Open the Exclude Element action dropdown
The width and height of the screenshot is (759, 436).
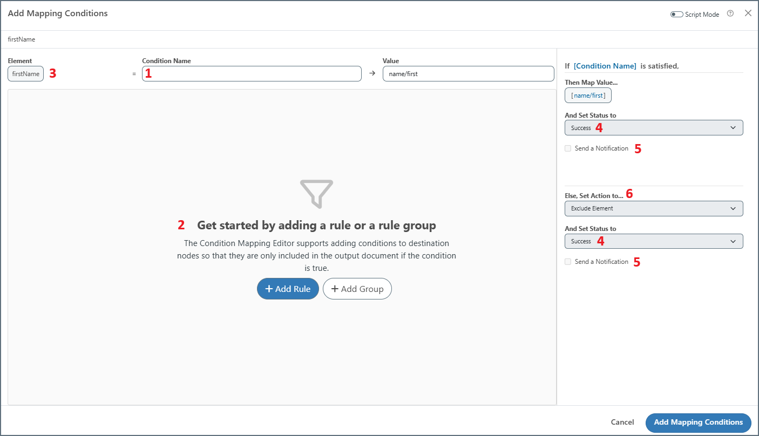click(654, 208)
